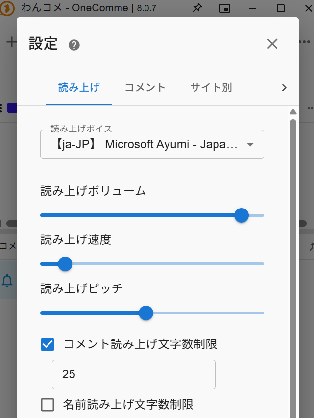Click the dropdown arrow for Microsoft Ayumi voice

tap(250, 144)
